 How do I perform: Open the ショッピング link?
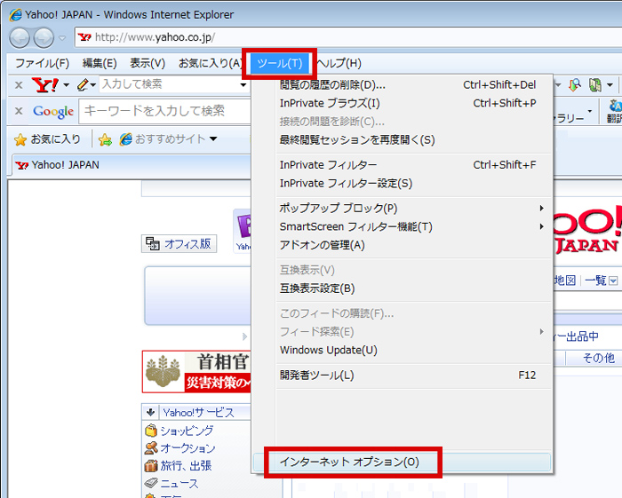tap(187, 431)
